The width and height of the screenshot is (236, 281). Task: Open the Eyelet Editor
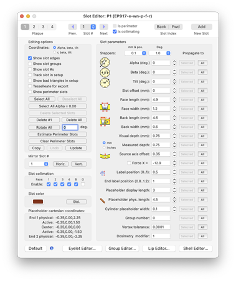coord(82,249)
